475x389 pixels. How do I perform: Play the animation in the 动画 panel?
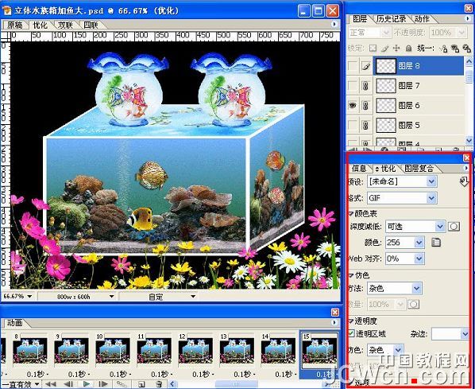pos(87,384)
